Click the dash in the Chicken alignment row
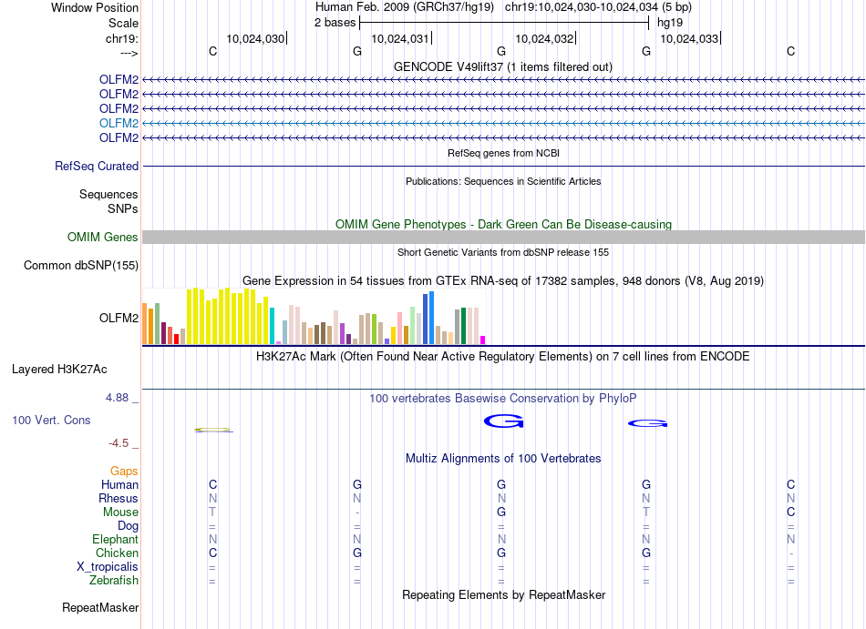Screen dimensions: 866x629 pos(791,553)
